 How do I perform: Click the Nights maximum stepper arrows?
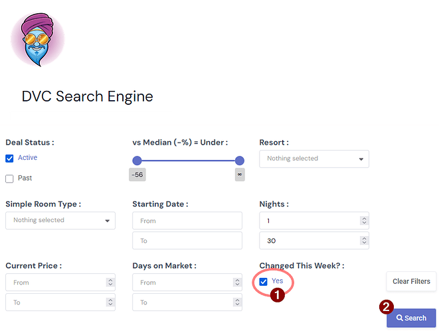coord(363,240)
